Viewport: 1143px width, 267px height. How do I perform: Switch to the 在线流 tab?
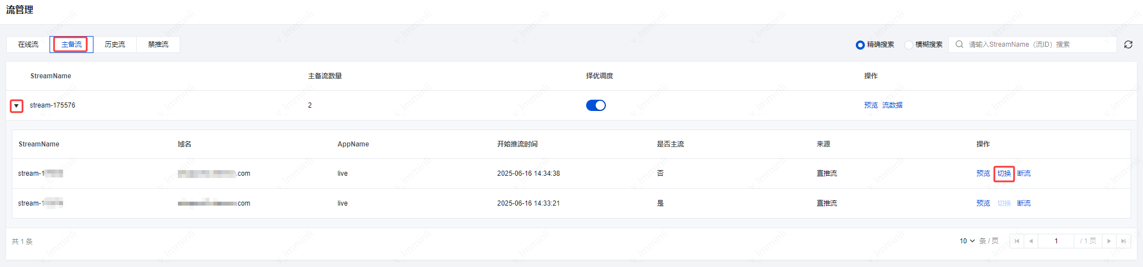28,44
